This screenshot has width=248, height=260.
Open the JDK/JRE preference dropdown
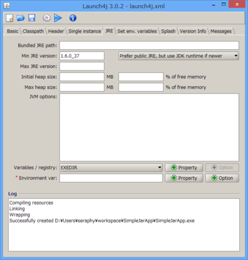pyautogui.click(x=179, y=56)
